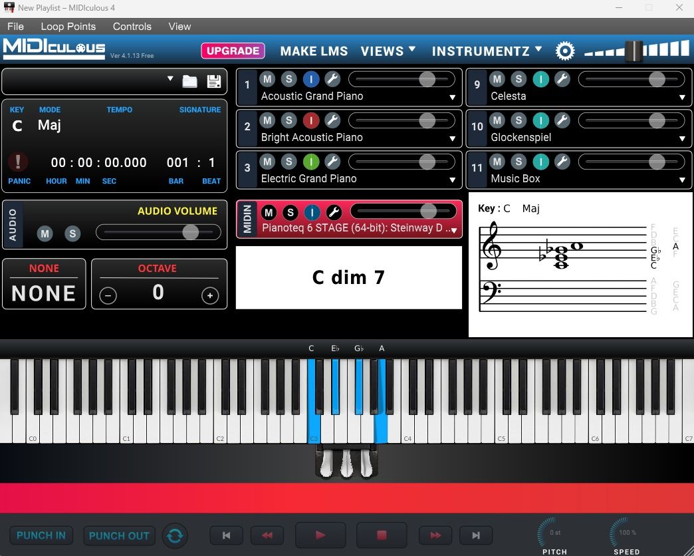The height and width of the screenshot is (556, 694).
Task: Mute the MIDI IN track
Action: click(x=269, y=212)
